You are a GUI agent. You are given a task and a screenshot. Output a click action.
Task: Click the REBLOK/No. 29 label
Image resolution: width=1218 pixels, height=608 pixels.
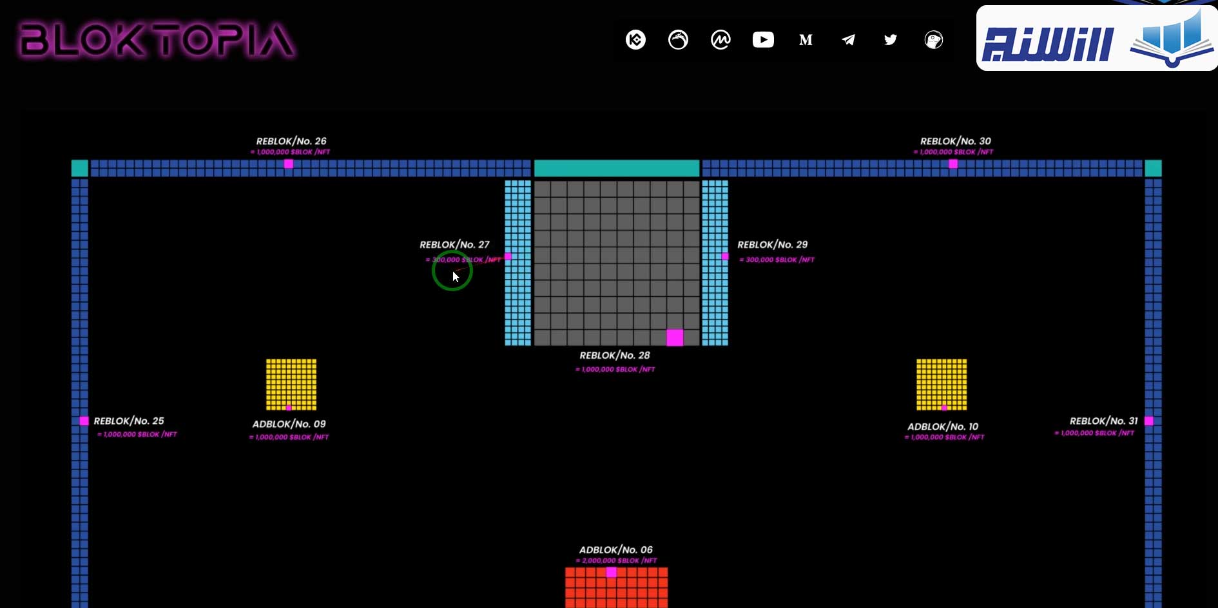773,245
